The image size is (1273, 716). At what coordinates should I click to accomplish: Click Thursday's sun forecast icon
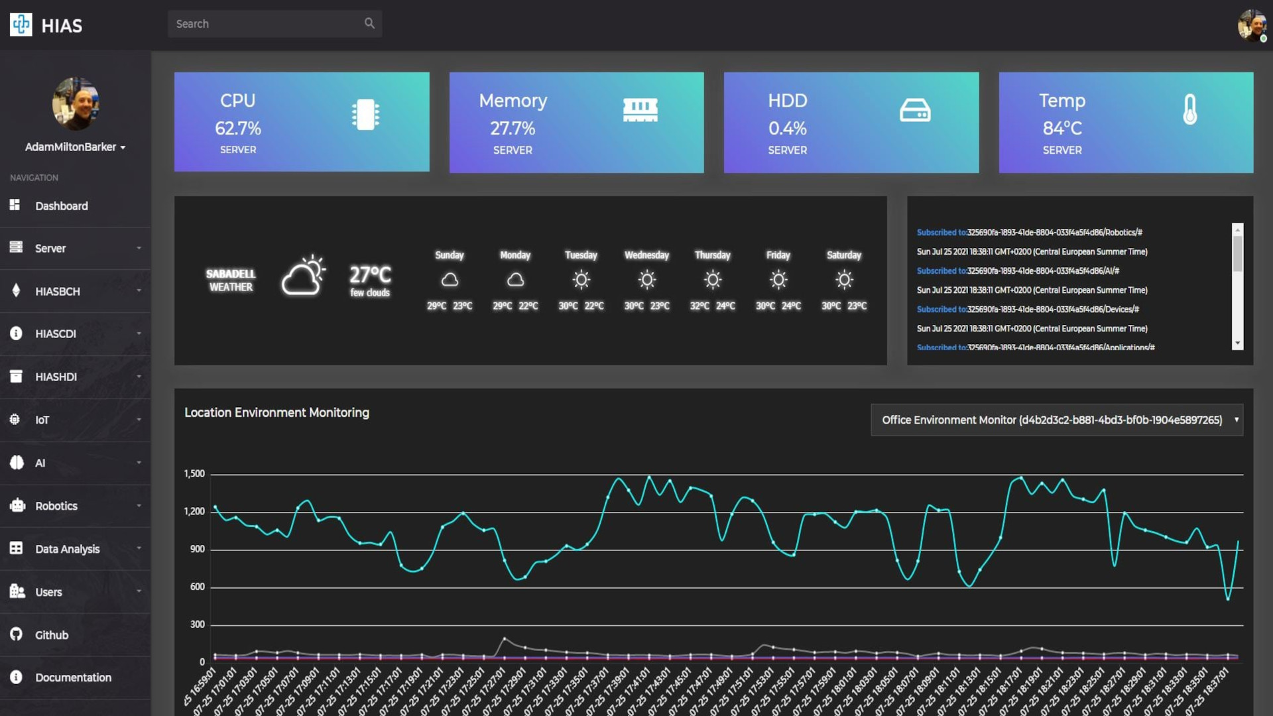pyautogui.click(x=713, y=280)
